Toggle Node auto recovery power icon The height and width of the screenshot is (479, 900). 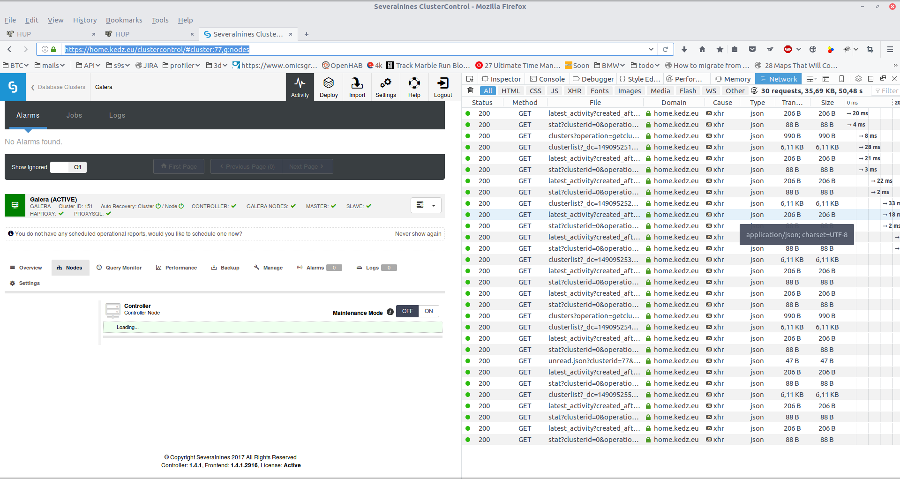coord(181,206)
